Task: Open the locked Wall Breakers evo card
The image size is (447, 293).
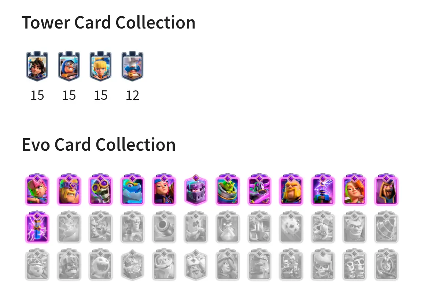Action: click(354, 265)
